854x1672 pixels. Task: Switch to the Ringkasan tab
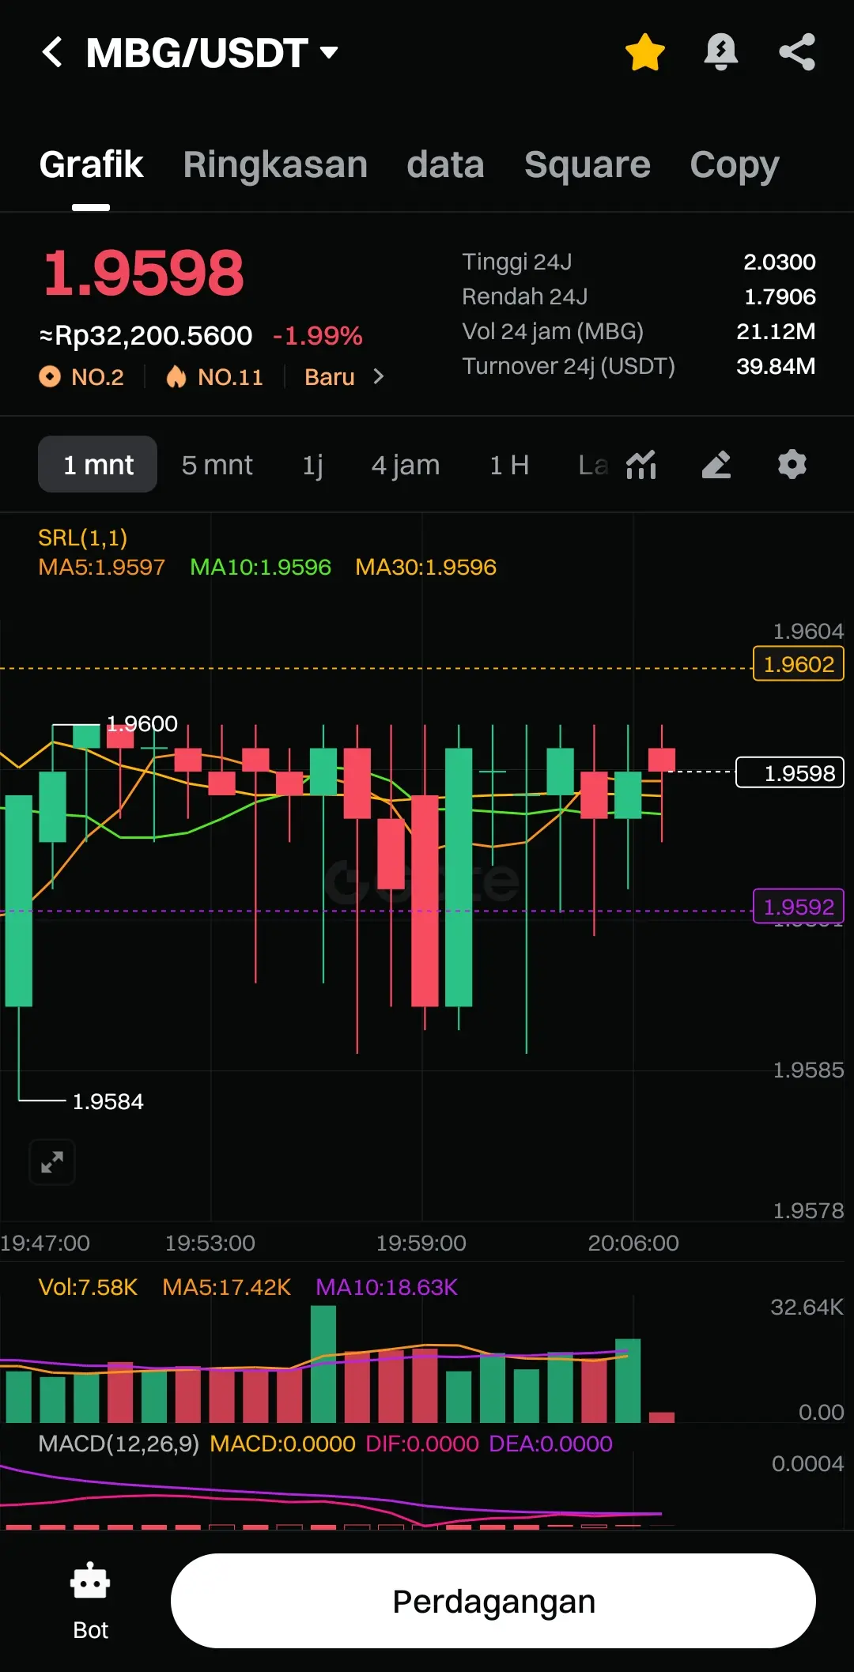coord(275,164)
